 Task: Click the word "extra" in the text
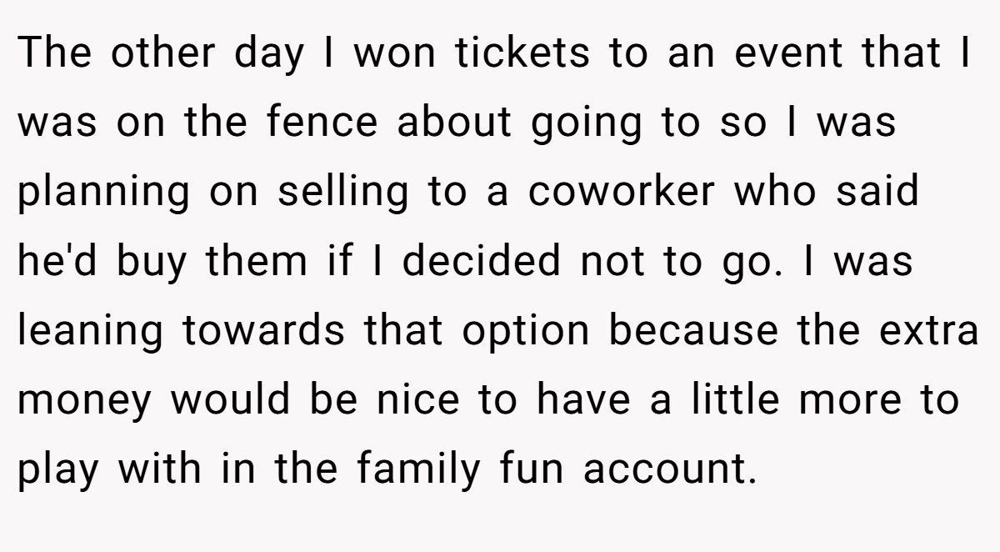[928, 330]
